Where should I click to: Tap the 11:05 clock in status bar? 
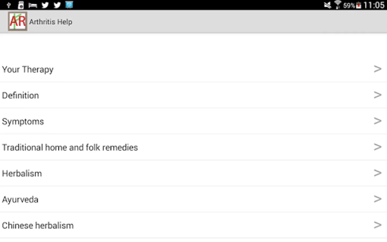coord(374,5)
